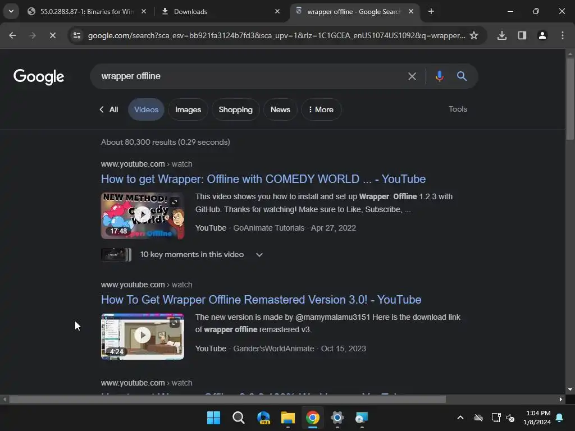The image size is (575, 431).
Task: Expand 10 key moments in this video
Action: pos(202,255)
